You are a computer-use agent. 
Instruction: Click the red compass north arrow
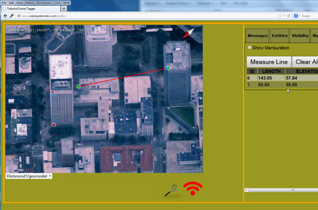pos(189,33)
